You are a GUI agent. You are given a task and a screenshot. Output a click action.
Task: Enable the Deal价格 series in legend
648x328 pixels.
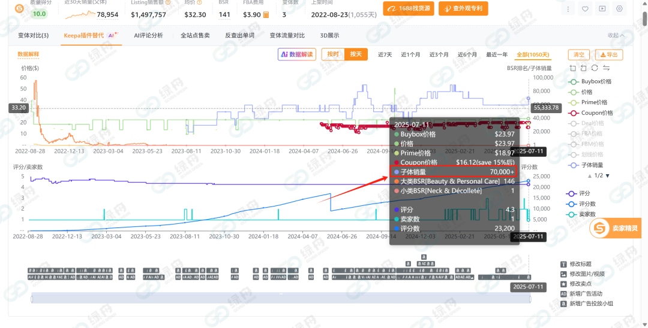(x=586, y=123)
